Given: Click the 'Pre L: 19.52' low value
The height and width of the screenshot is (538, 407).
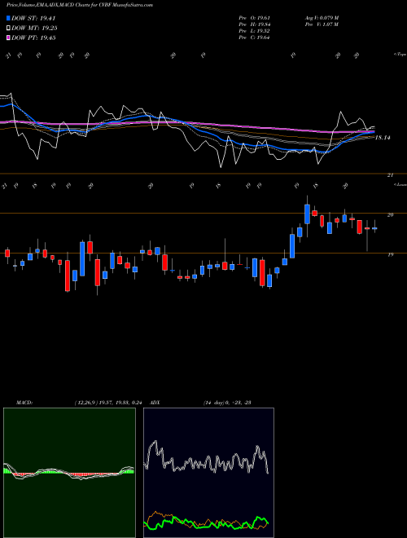Looking at the screenshot, I should click(x=255, y=31).
